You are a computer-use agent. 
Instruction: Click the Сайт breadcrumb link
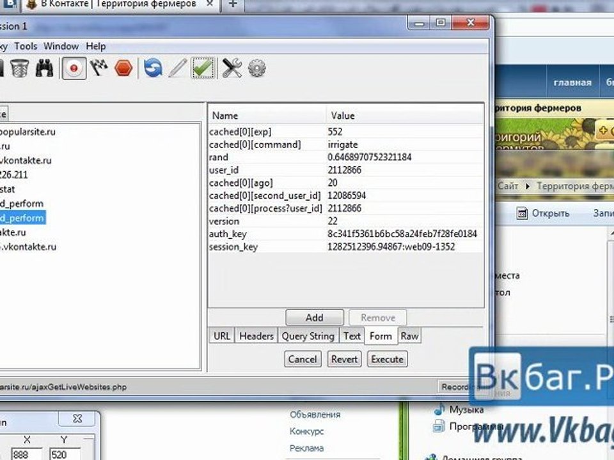click(x=508, y=186)
